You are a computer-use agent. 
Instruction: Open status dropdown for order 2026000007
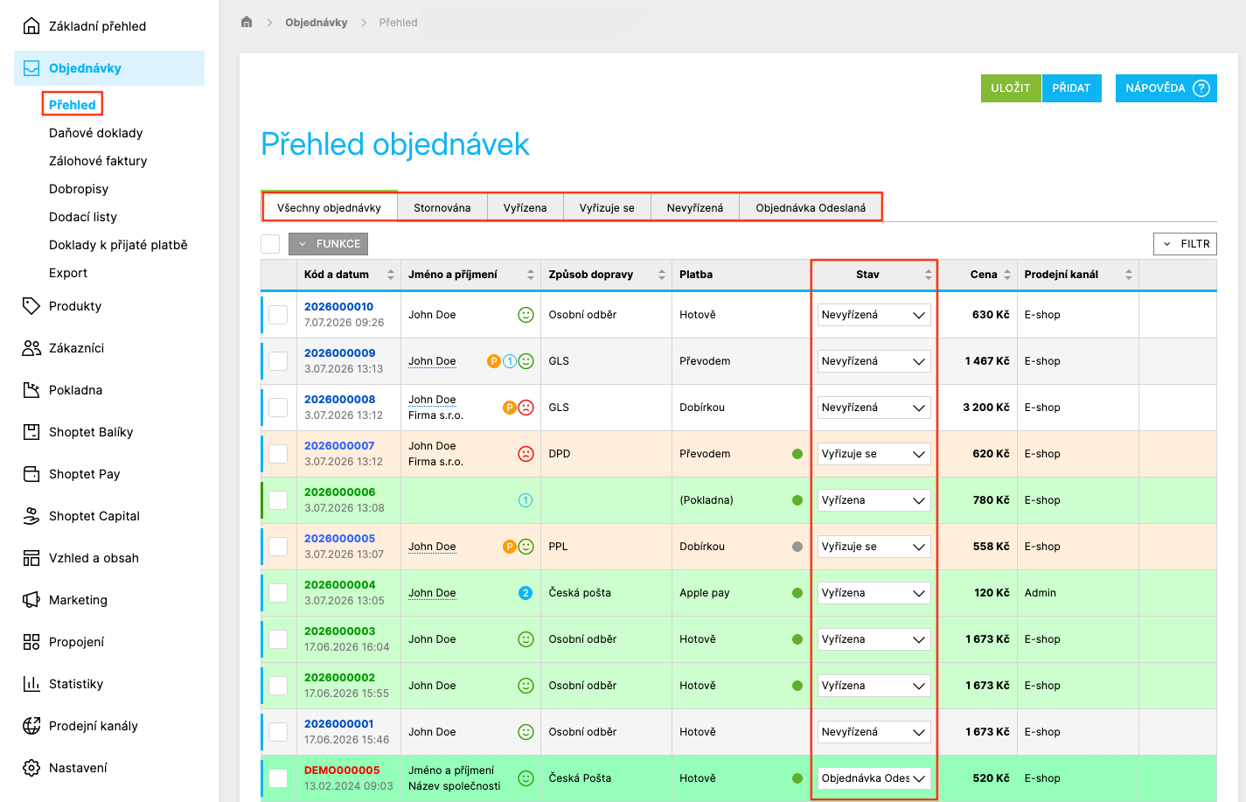pos(874,454)
